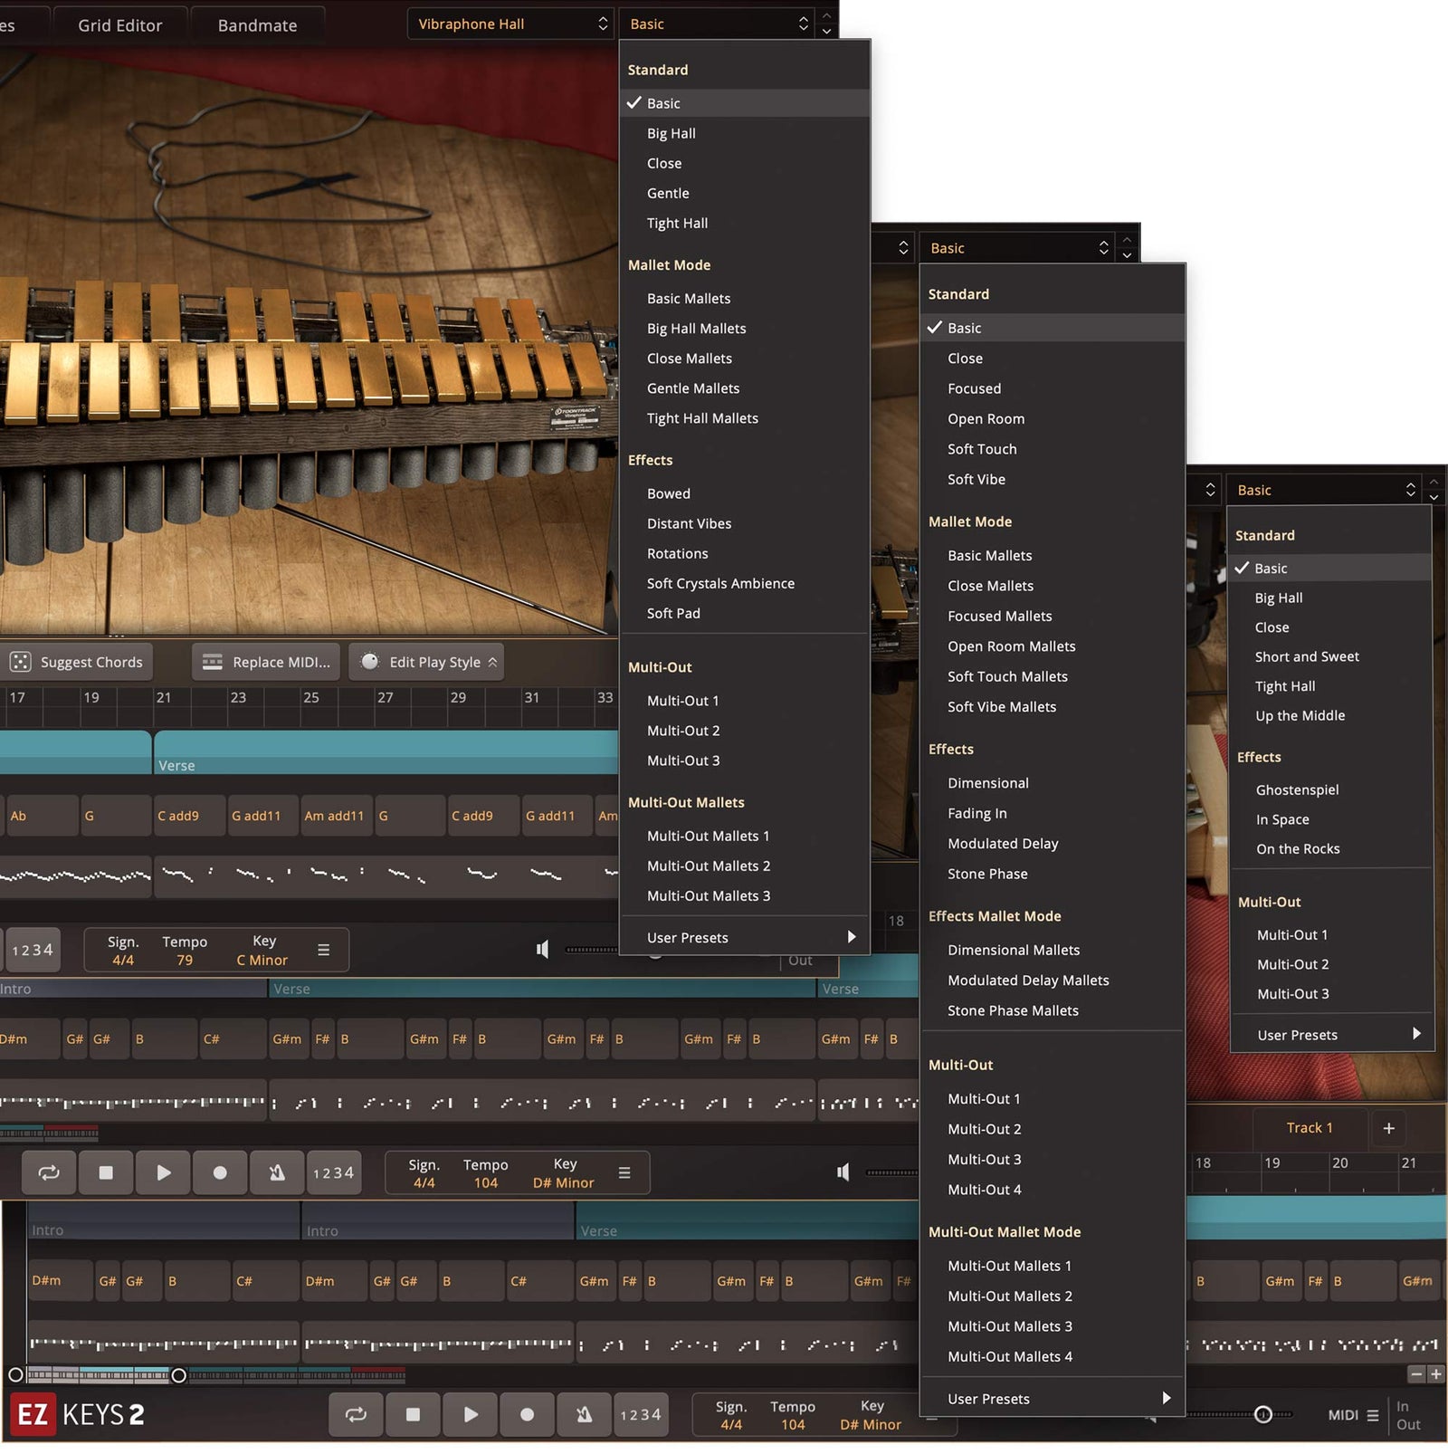Open the MIDI menu icon

(x=1373, y=1415)
